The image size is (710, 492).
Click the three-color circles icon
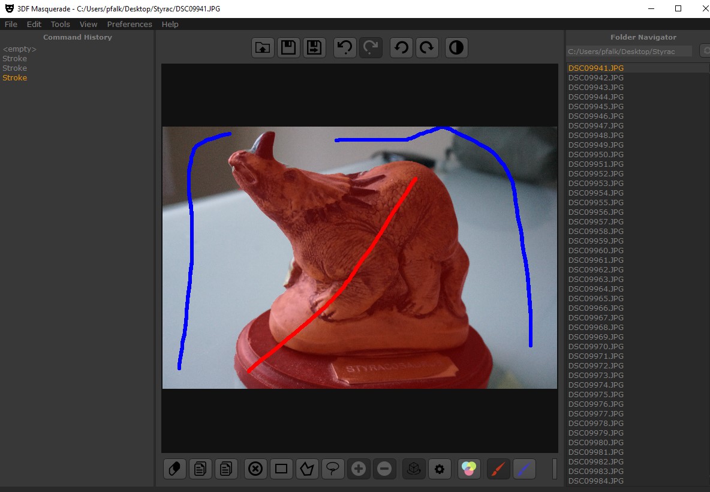pyautogui.click(x=470, y=469)
